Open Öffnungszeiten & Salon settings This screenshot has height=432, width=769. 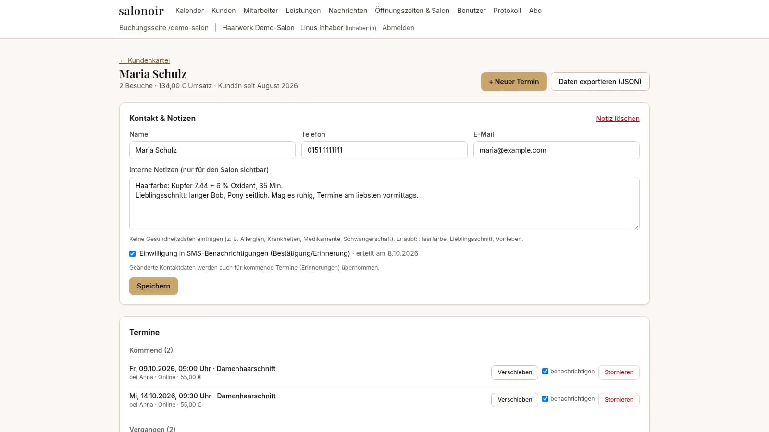coord(412,11)
